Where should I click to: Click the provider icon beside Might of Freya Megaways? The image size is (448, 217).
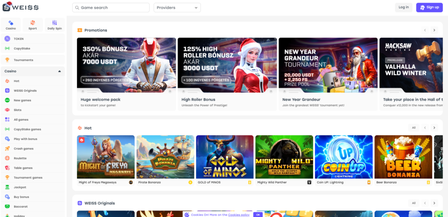click(x=131, y=182)
